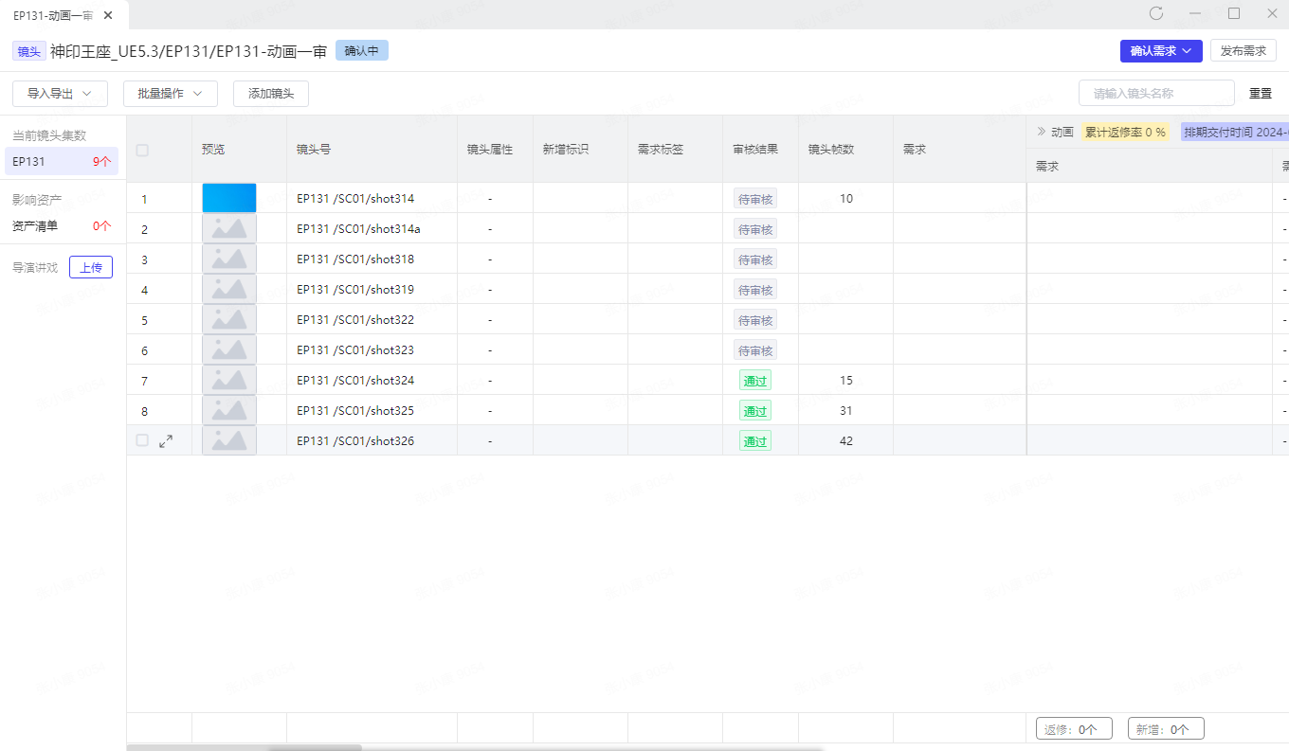Viewport: 1289px width, 751px height.
Task: Focus the 请输入镜头名称 search field
Action: (1156, 93)
